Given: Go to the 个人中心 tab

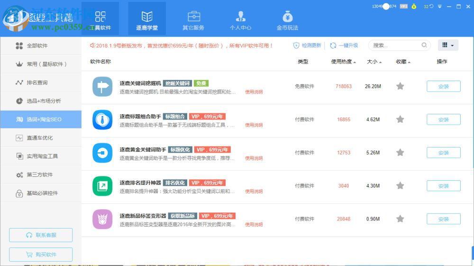Looking at the screenshot, I should coord(240,21).
